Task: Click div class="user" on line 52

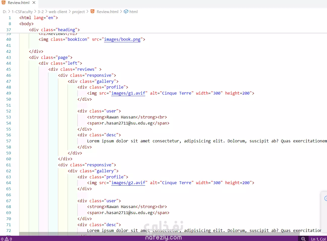Action: click(99, 111)
